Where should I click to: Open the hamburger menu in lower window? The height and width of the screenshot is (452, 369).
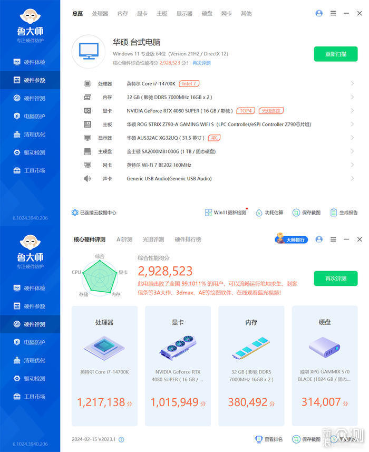click(333, 239)
